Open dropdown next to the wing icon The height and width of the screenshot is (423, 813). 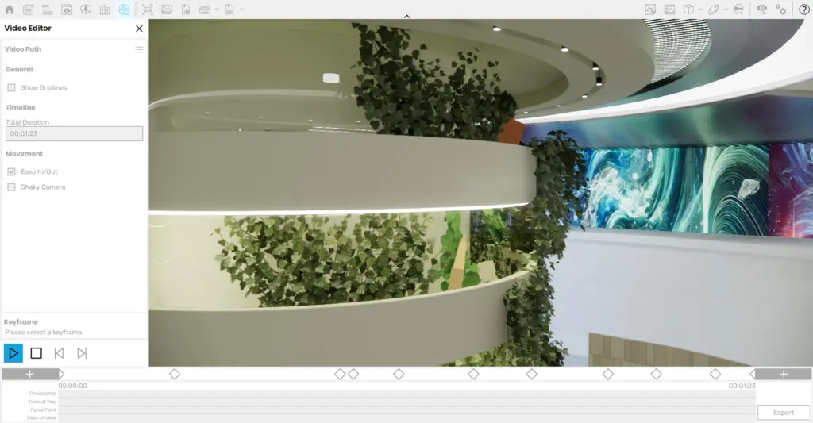pyautogui.click(x=726, y=10)
